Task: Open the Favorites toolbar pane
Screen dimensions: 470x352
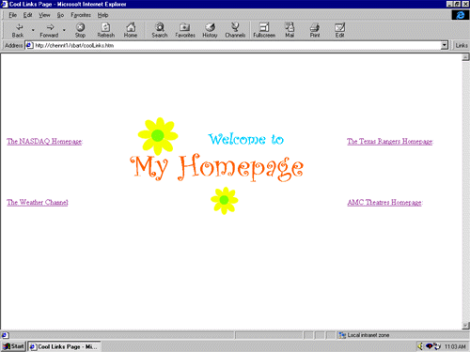Action: (185, 30)
